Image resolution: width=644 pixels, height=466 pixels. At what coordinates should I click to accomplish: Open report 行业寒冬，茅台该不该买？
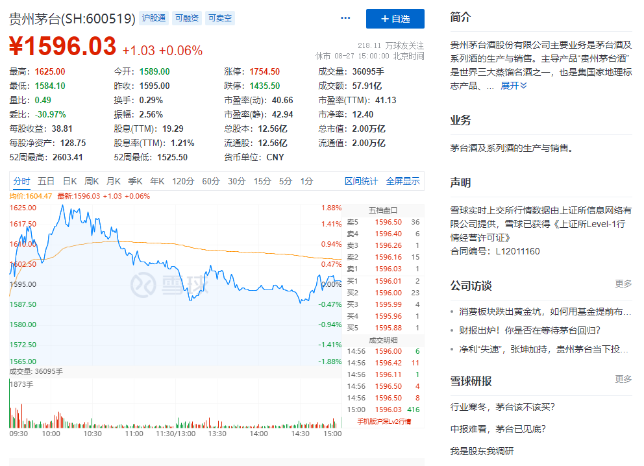(502, 407)
